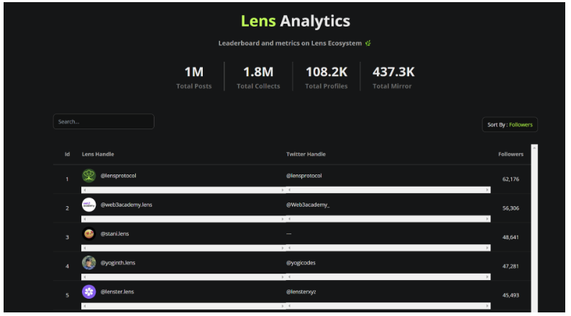
Task: Open the @lensprotocol Twitter handle
Action: 304,176
